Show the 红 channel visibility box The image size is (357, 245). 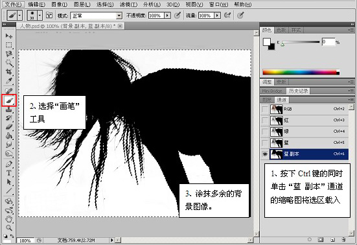point(265,120)
